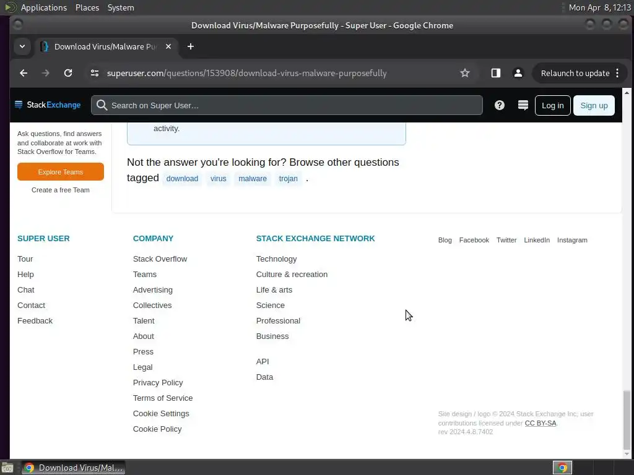
Task: Select Download Virus/Mal taskbar window button
Action: point(73,468)
